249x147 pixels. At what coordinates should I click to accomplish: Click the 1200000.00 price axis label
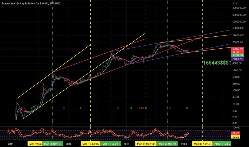pyautogui.click(x=239, y=22)
